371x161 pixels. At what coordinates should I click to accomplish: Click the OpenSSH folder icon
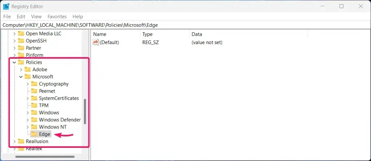pos(21,40)
